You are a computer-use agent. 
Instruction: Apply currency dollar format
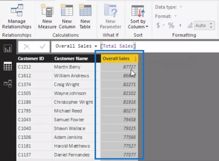158,25
